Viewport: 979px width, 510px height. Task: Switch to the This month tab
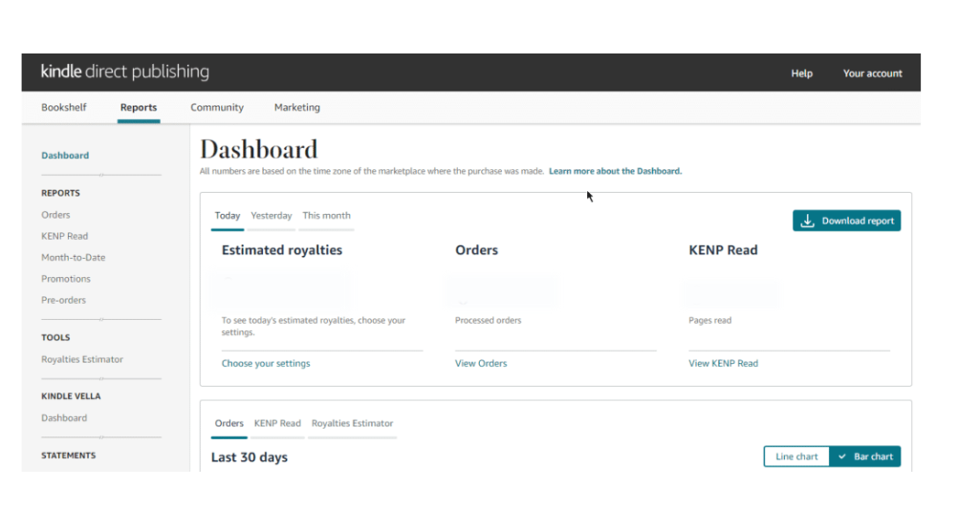click(327, 215)
